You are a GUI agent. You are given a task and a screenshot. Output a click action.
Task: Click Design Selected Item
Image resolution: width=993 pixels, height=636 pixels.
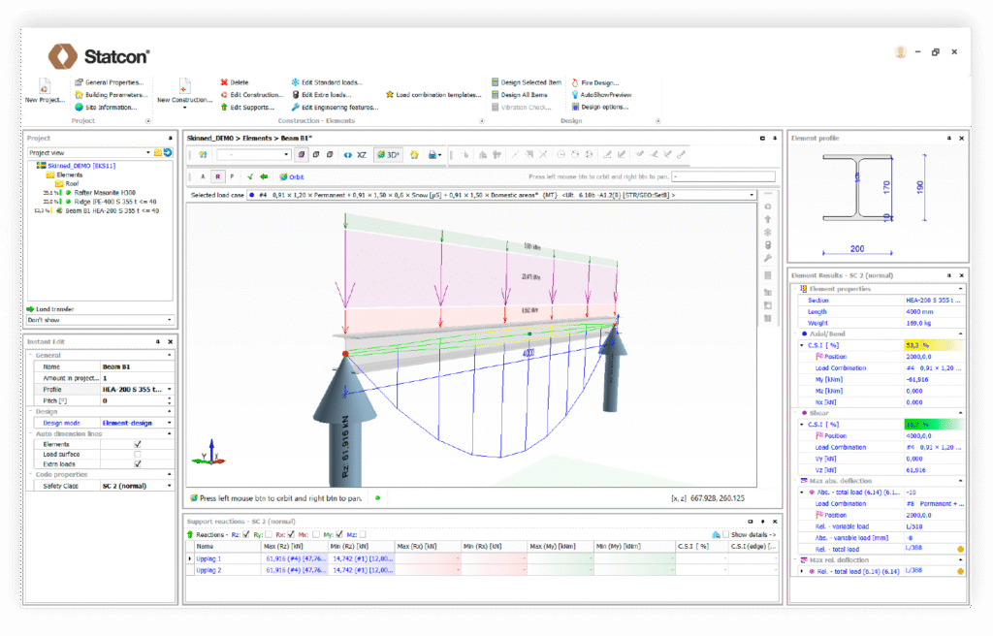526,82
